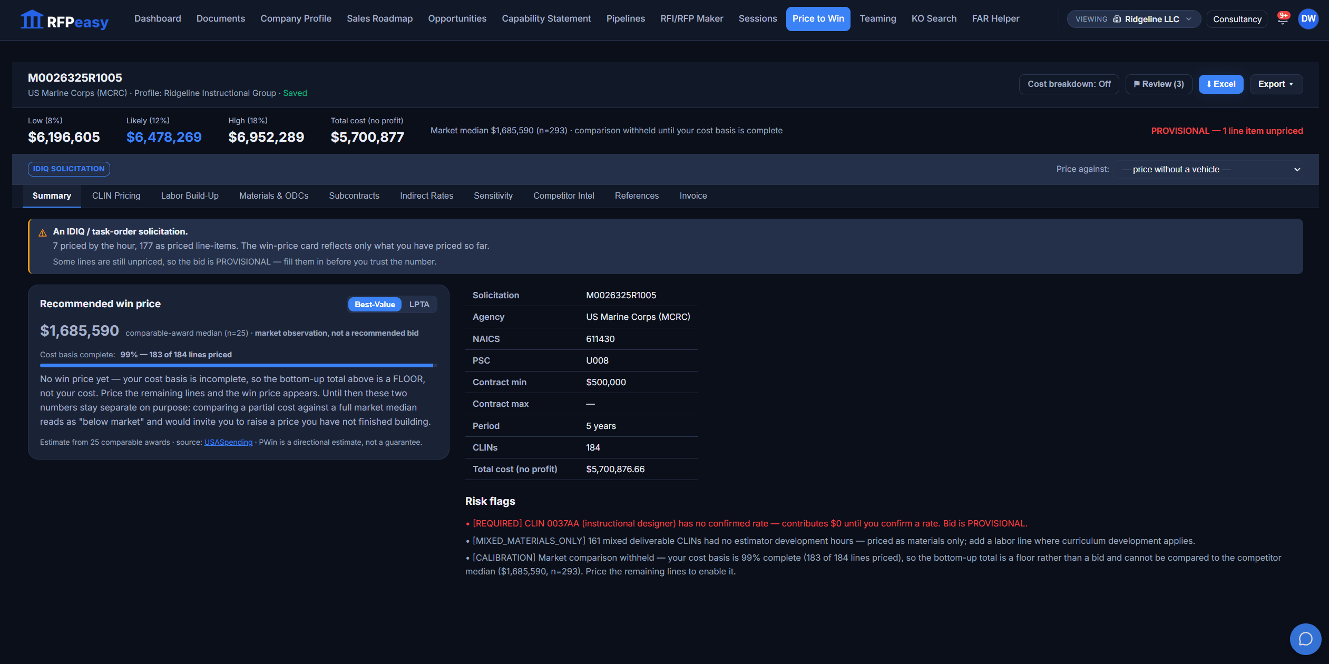This screenshot has height=664, width=1329.
Task: Switch to Sensitivity tab
Action: (x=493, y=196)
